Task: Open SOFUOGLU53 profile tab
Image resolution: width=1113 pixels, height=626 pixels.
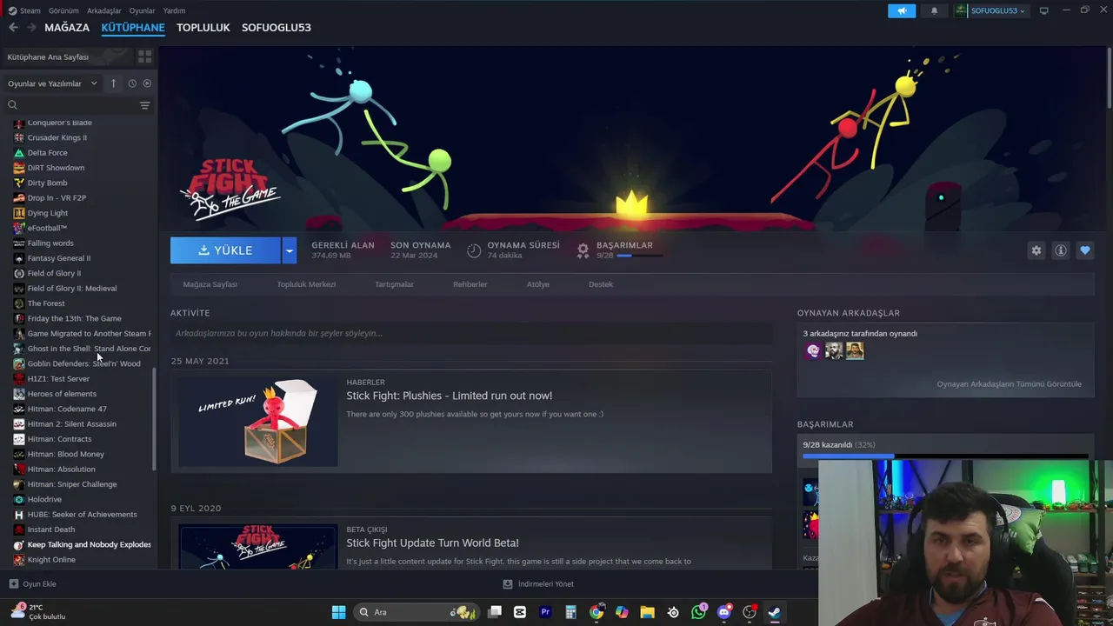Action: point(276,28)
